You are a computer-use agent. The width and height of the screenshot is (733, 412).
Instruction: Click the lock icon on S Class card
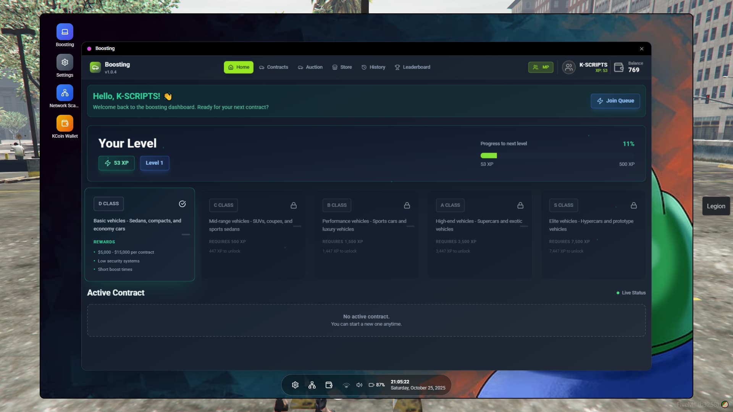pos(634,205)
